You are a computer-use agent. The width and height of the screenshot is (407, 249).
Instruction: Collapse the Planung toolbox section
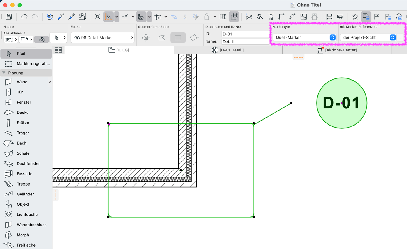pyautogui.click(x=4, y=73)
